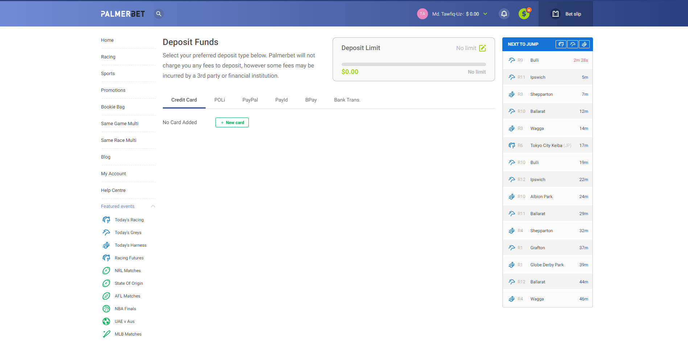Screen dimensions: 688x341
Task: Click the NRL Matches ball icon
Action: [x=106, y=271]
